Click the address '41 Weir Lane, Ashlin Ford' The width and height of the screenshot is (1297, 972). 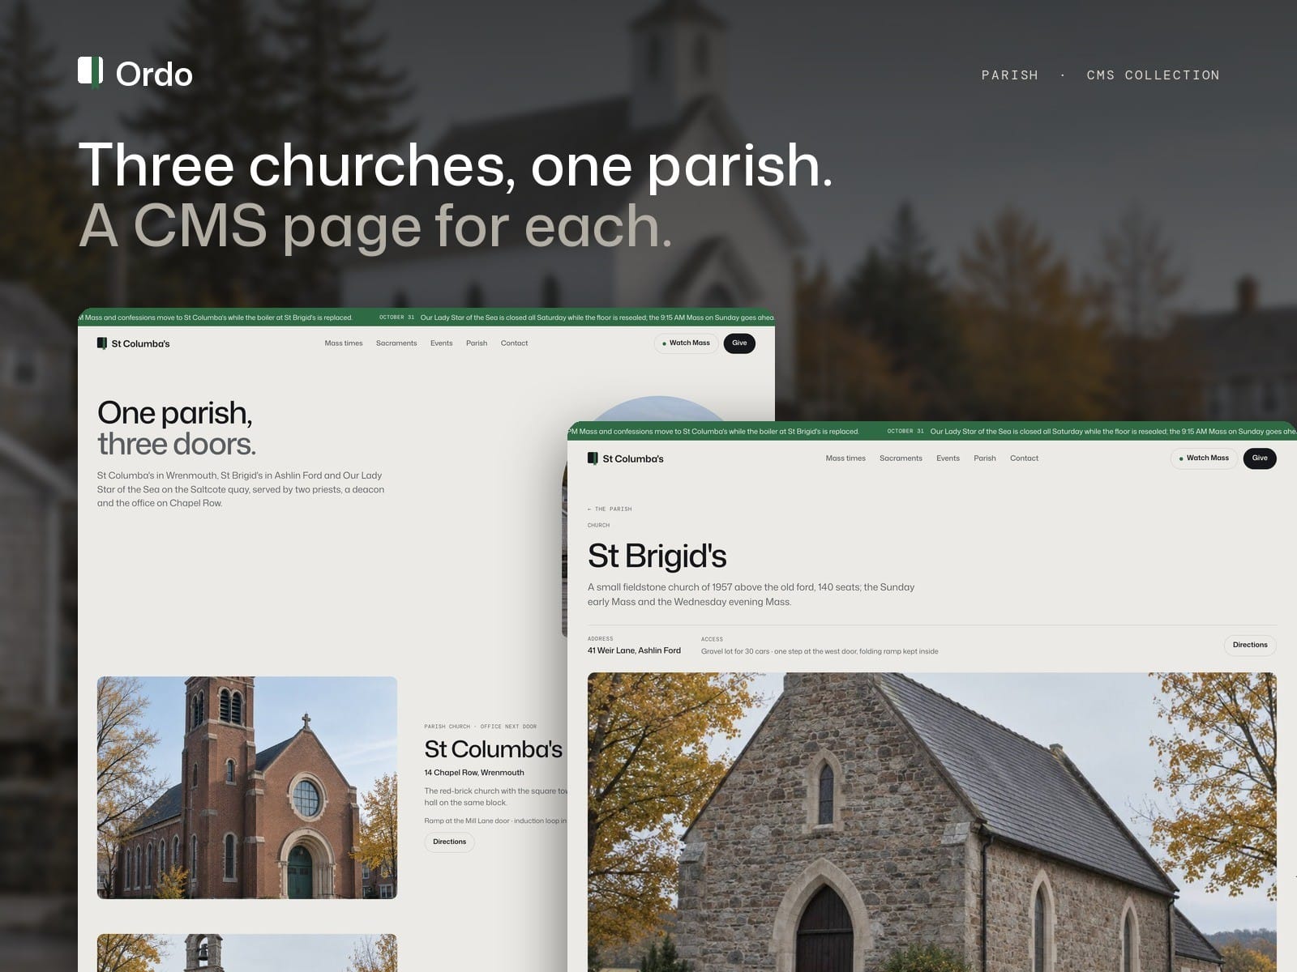click(634, 650)
